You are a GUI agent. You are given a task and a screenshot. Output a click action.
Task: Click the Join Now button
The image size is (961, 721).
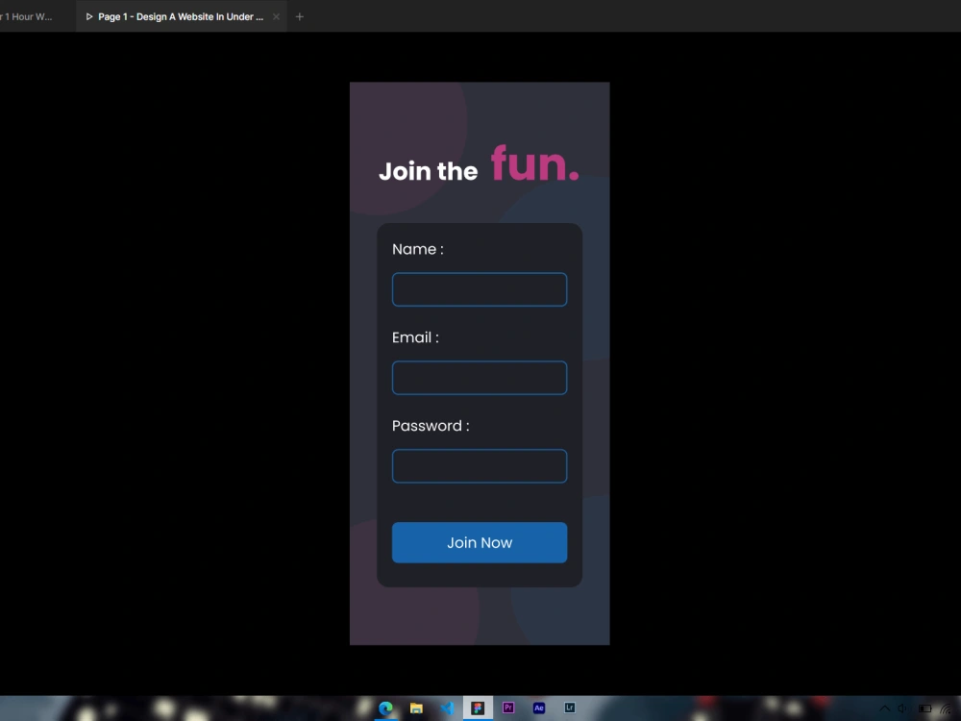pos(480,542)
